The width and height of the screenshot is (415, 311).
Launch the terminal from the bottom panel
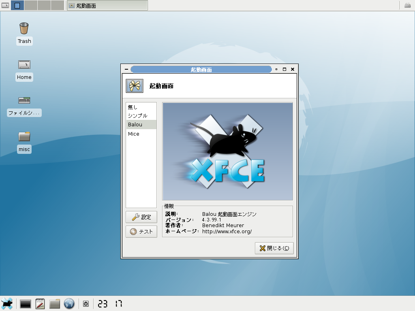[26, 304]
